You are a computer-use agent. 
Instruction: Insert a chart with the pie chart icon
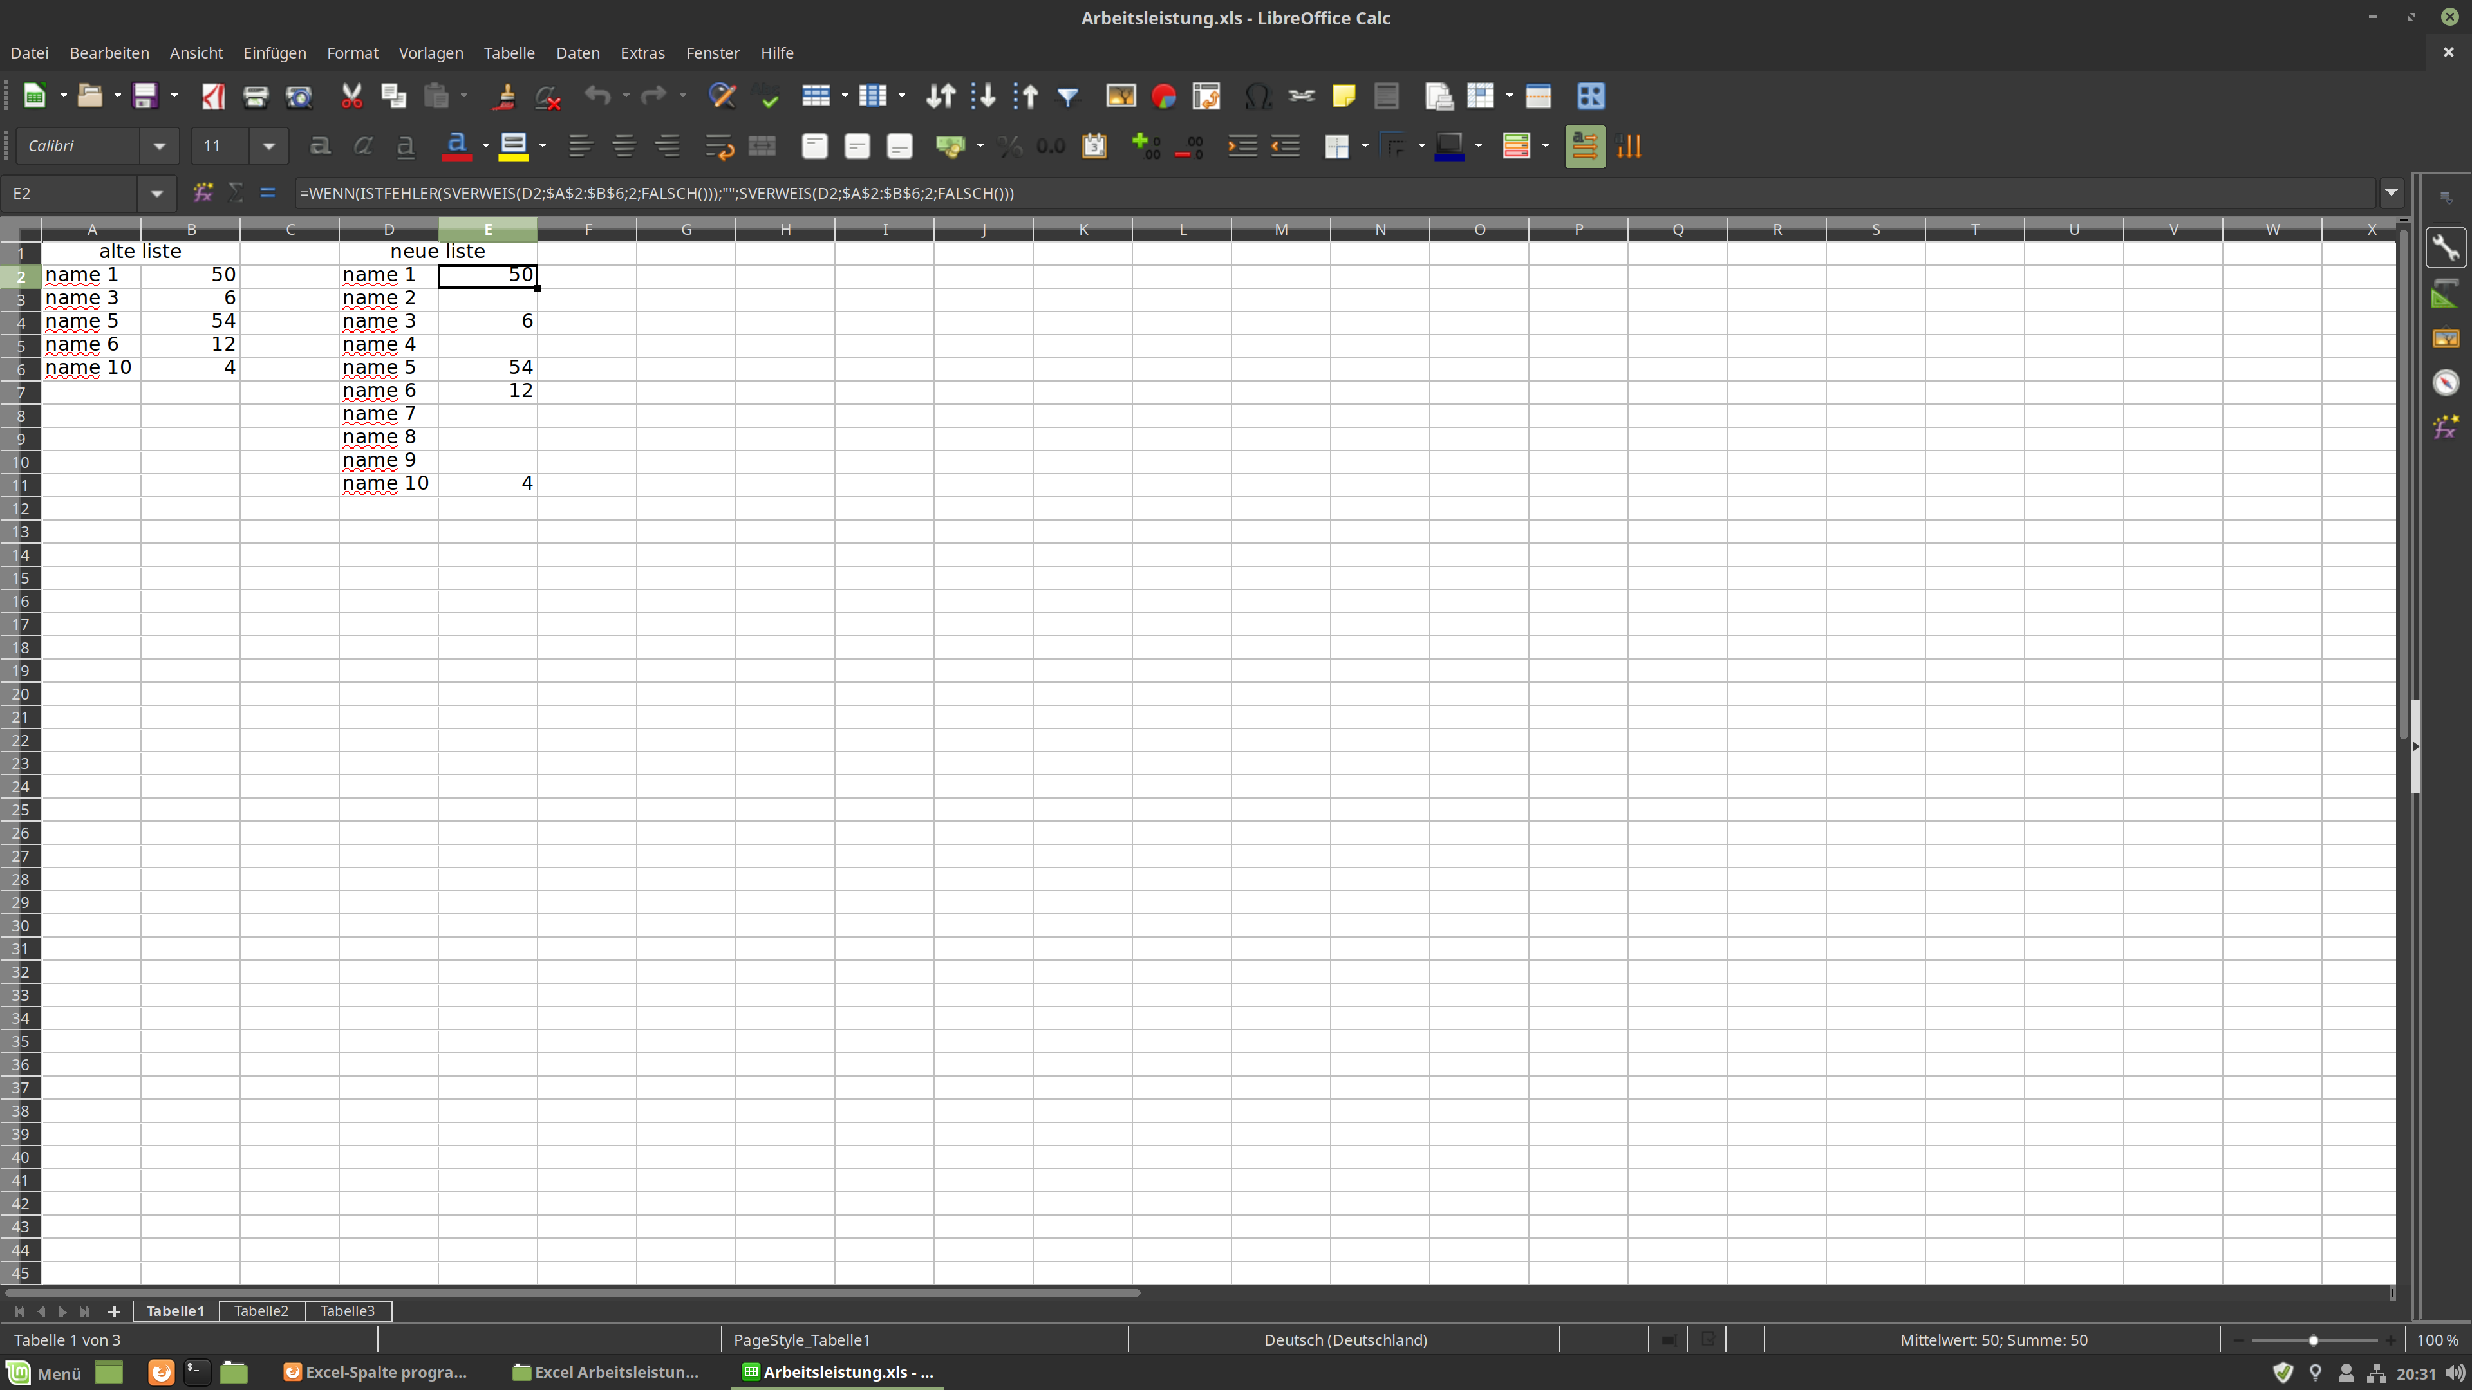pyautogui.click(x=1163, y=96)
